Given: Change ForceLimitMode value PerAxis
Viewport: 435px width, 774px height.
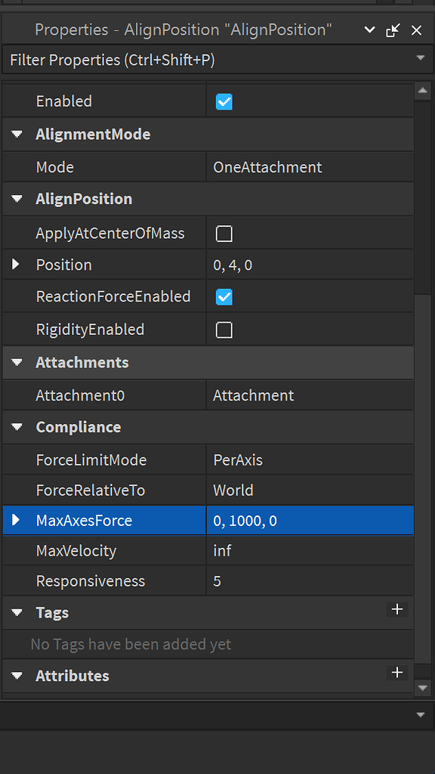Looking at the screenshot, I should (310, 460).
